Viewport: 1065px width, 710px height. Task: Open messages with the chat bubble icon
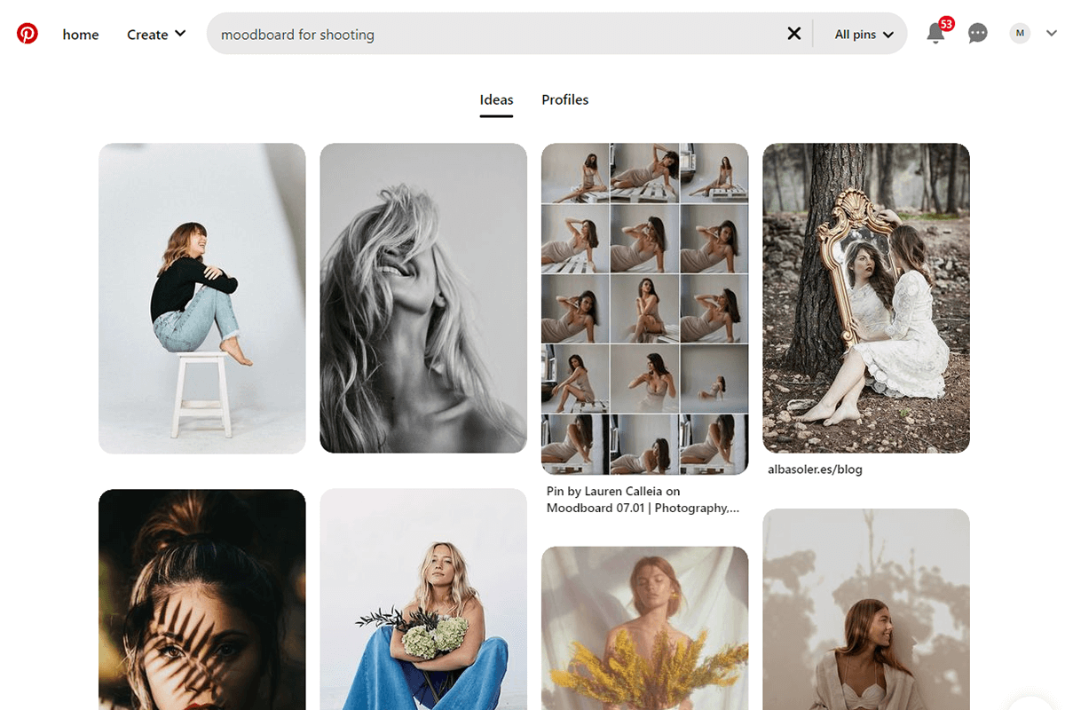pos(977,33)
